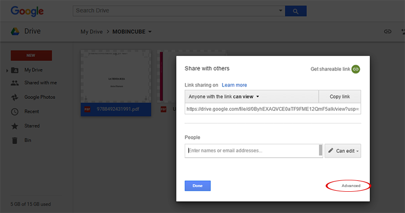
Task: Click the Enter names or email addresses field
Action: pos(254,151)
